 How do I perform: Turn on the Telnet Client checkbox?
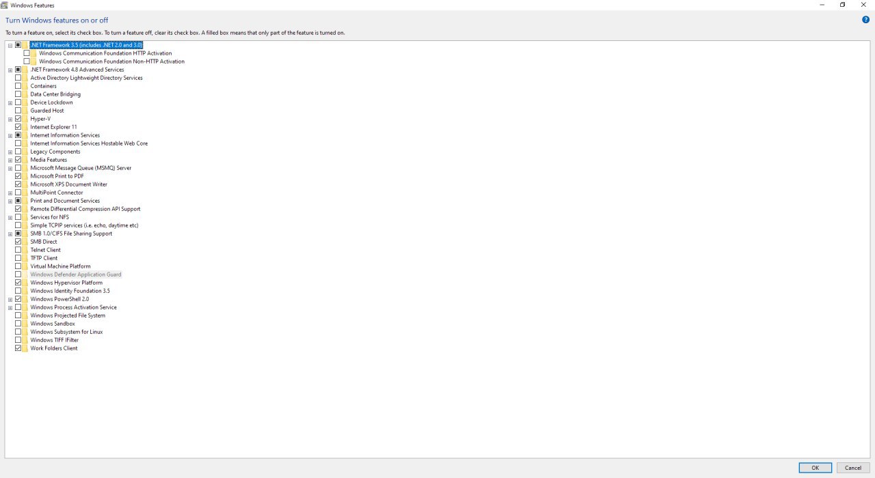pos(18,250)
